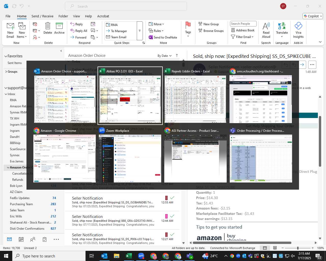326x261 pixels.
Task: Select the Zoom Workplace window thumbnail
Action: (130, 155)
